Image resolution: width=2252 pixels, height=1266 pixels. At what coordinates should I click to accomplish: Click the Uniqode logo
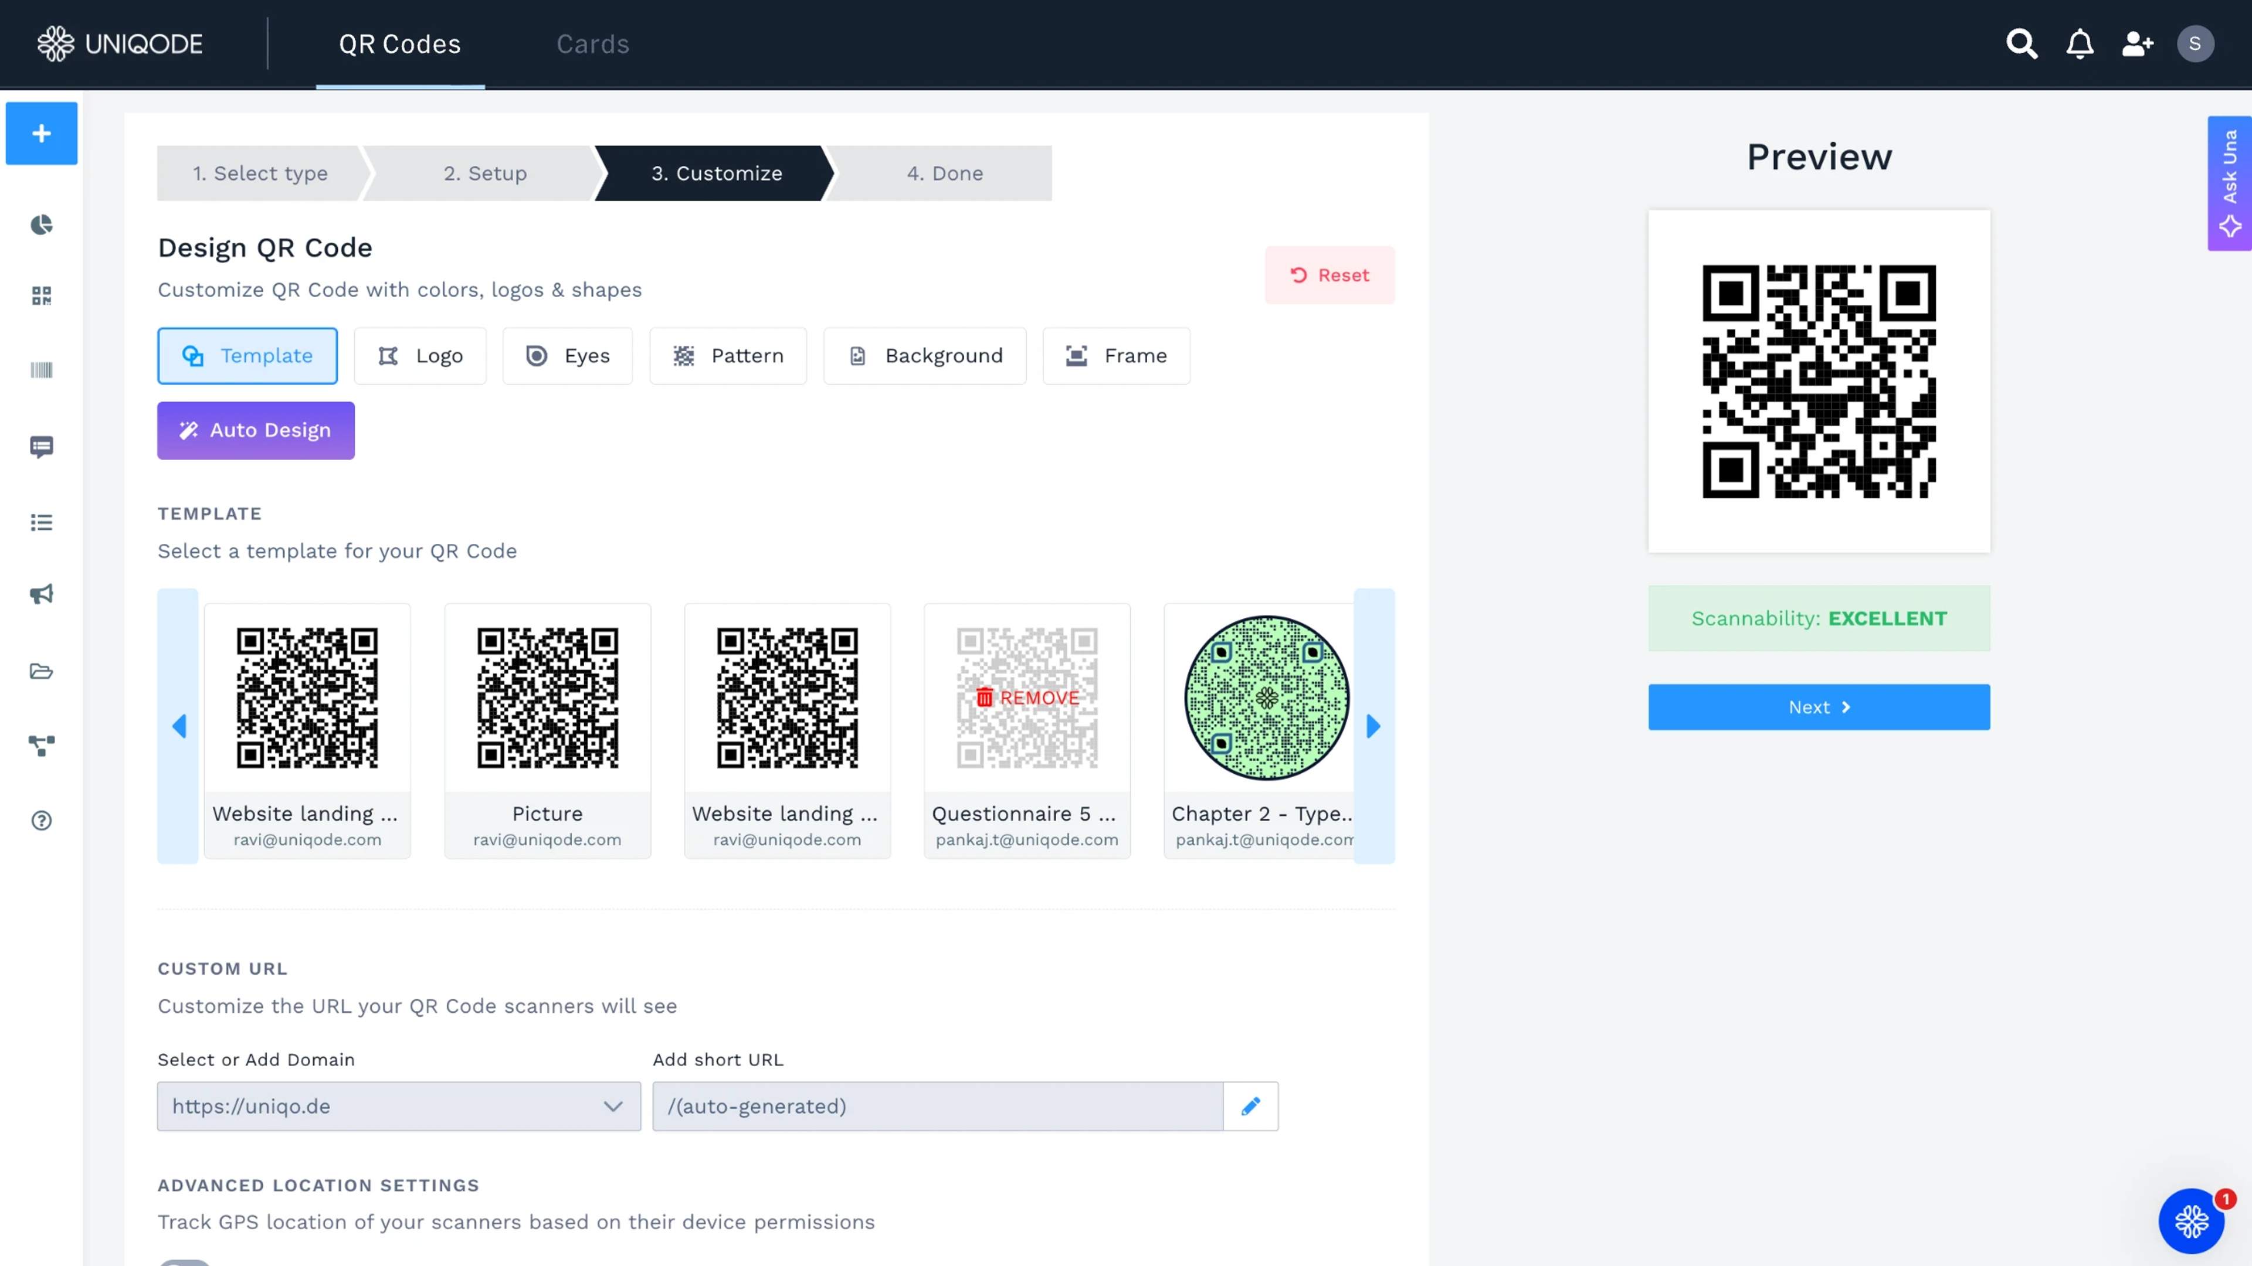click(x=120, y=44)
